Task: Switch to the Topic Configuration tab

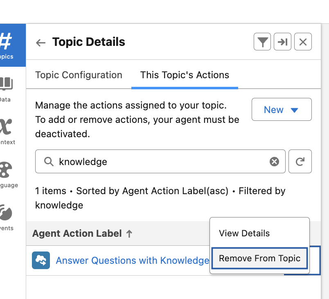Action: click(79, 75)
